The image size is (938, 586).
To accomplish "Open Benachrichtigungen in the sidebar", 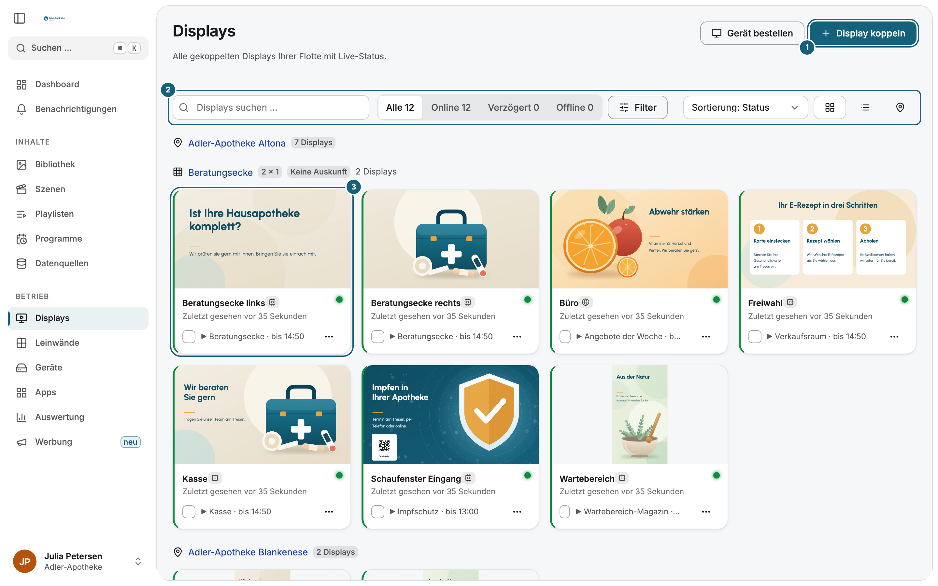I will point(78,109).
